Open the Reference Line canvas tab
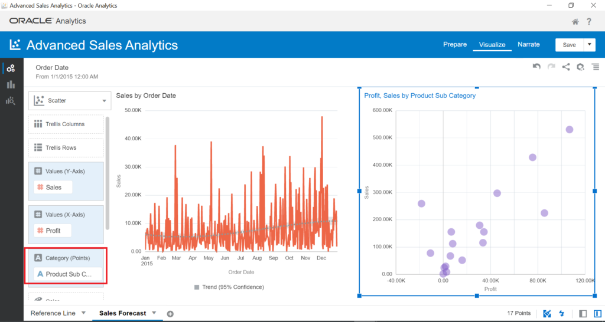The image size is (605, 322). (53, 313)
